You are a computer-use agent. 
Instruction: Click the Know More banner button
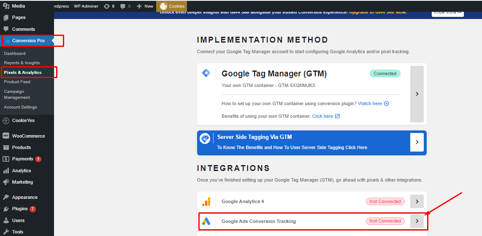coord(447,13)
